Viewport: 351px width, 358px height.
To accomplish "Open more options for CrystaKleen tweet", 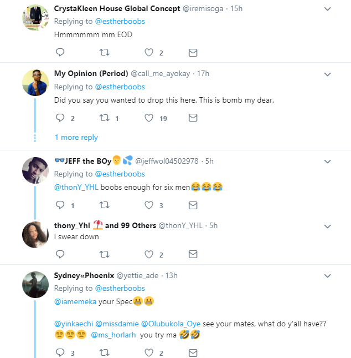I will click(327, 9).
